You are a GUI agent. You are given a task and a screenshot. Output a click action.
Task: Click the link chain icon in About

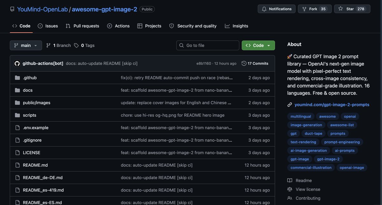pyautogui.click(x=290, y=105)
